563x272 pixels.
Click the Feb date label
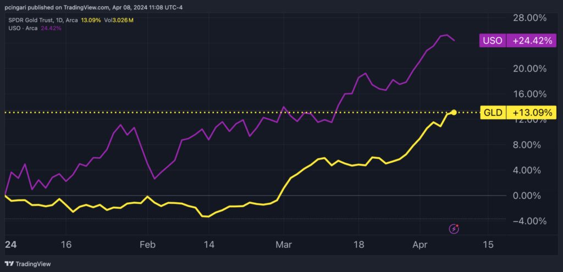pyautogui.click(x=147, y=245)
